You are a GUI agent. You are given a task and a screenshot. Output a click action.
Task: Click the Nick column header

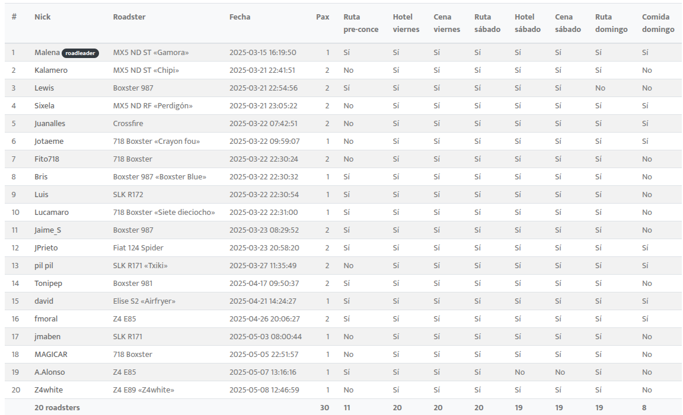[43, 17]
